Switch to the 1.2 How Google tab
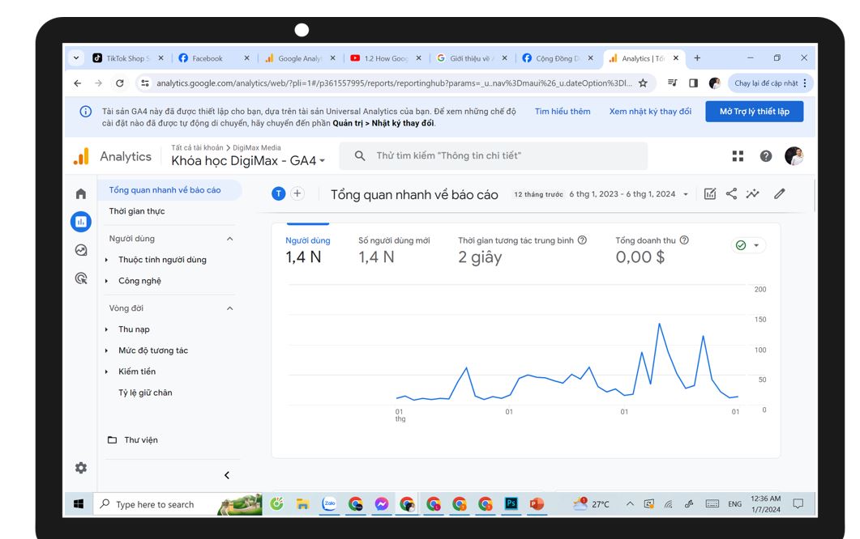This screenshot has width=860, height=539. point(386,58)
